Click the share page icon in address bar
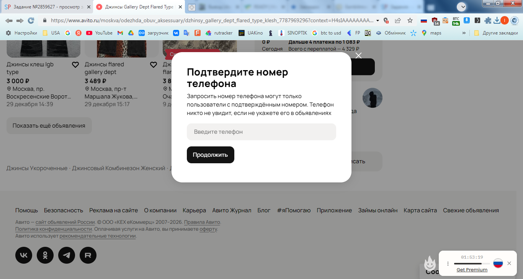This screenshot has height=279, width=523. [398, 21]
